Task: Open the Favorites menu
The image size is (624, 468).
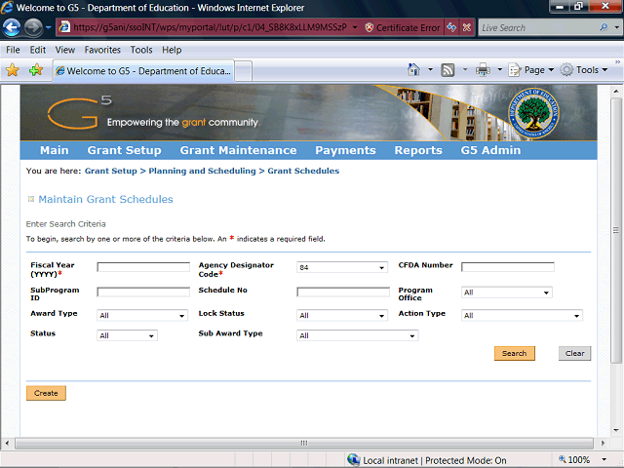Action: [102, 50]
